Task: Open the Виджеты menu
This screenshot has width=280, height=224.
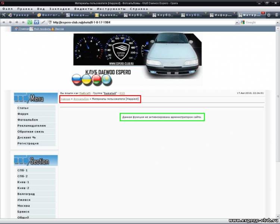Action: [83, 9]
